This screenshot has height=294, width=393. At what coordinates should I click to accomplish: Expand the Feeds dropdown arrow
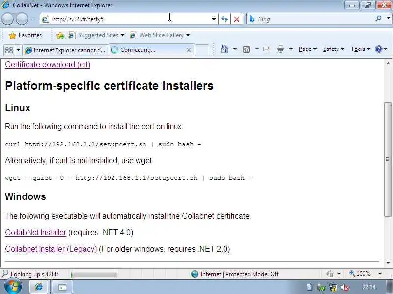coord(257,49)
